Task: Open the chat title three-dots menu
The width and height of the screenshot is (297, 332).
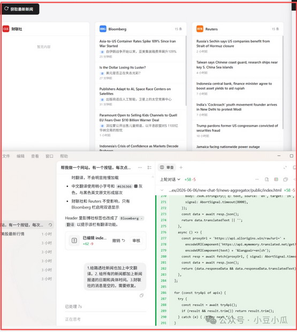Action: pos(140,167)
